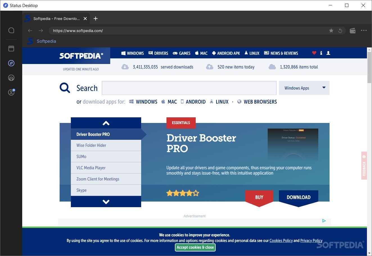Image resolution: width=372 pixels, height=256 pixels.
Task: Open a new tab with plus icon
Action: (96, 19)
